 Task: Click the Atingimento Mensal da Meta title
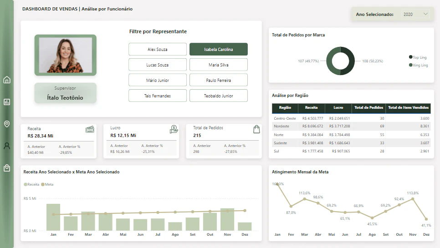click(x=300, y=172)
